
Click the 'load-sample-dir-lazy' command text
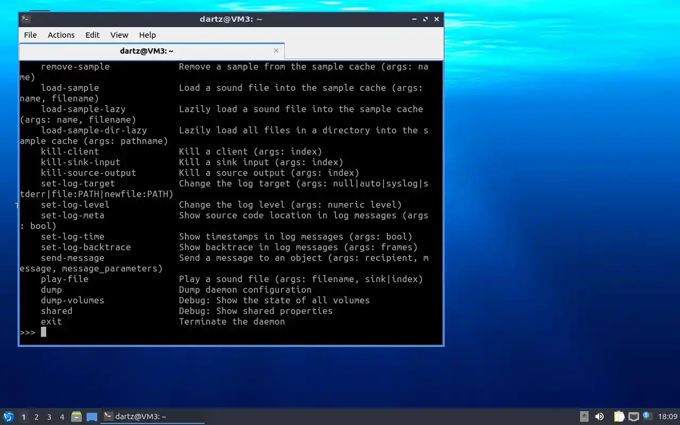[x=94, y=130]
